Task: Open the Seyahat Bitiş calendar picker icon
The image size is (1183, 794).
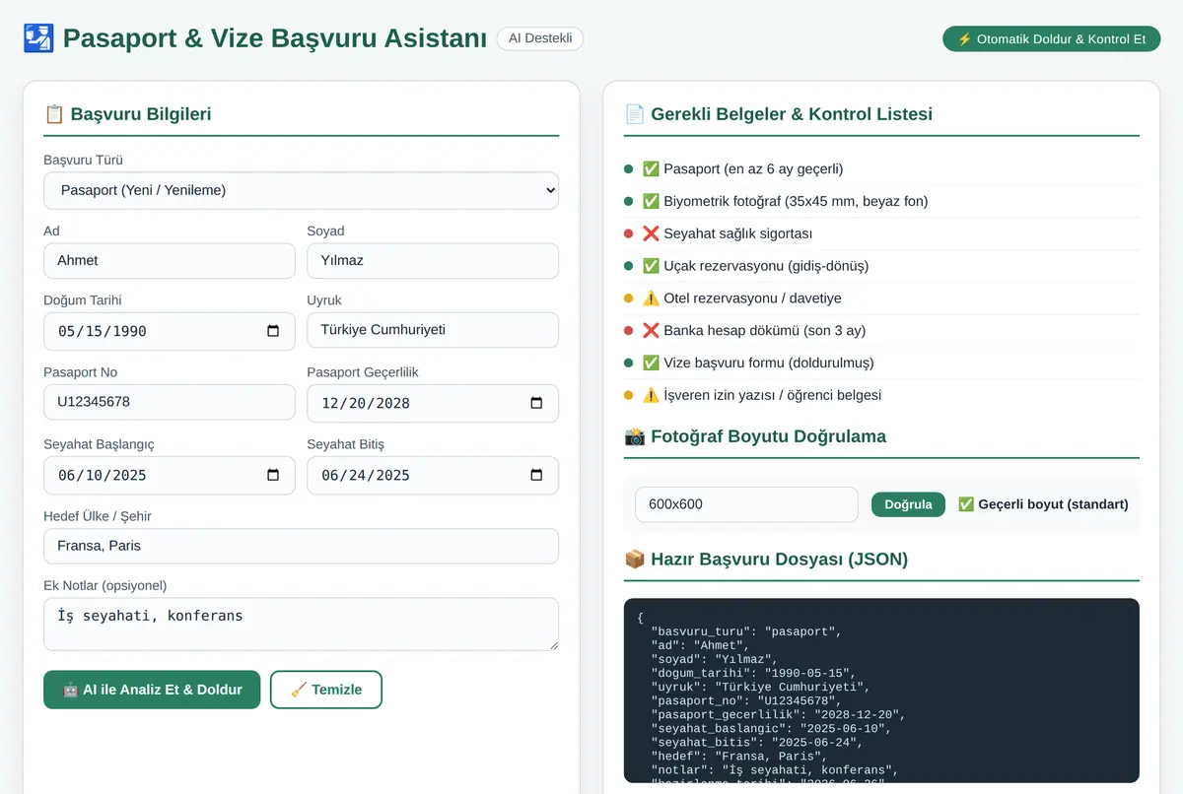Action: (536, 475)
